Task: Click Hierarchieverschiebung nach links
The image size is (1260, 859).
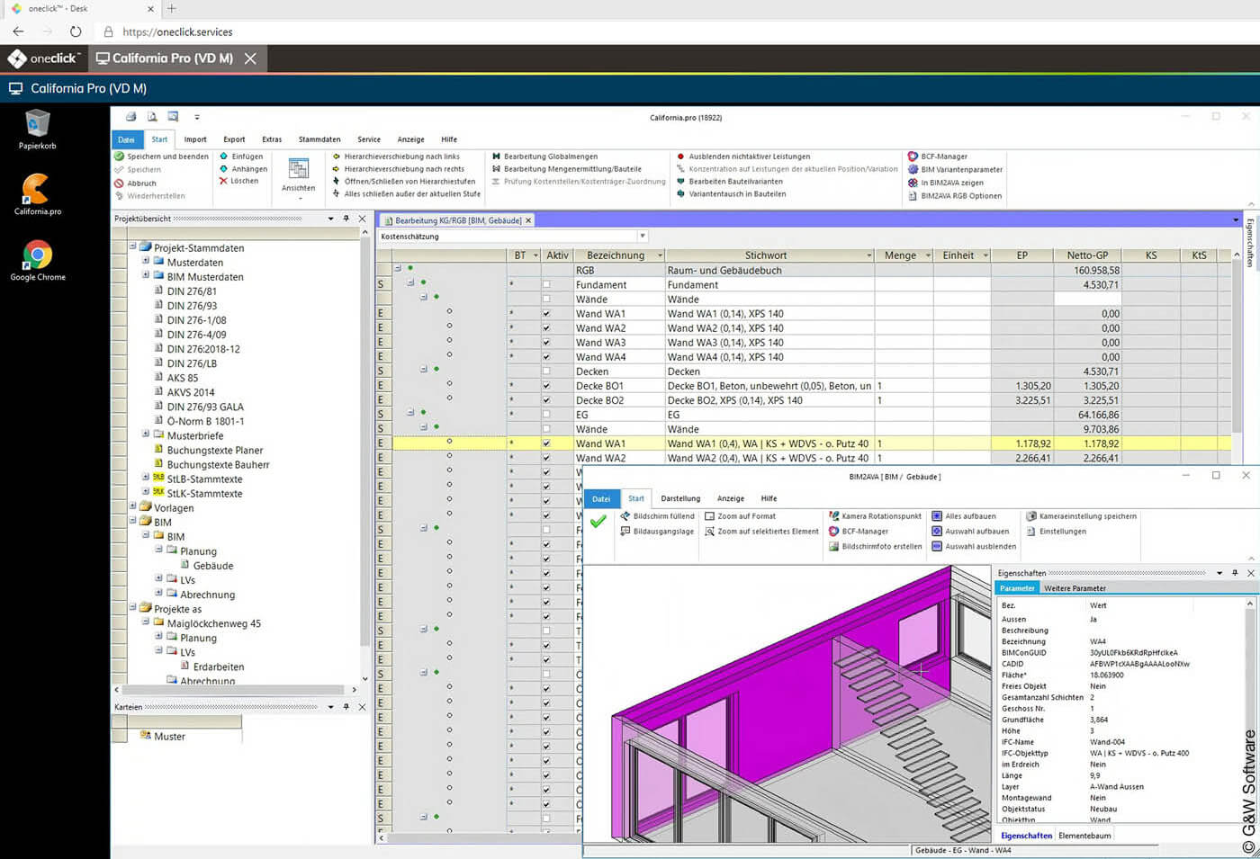Action: click(402, 156)
